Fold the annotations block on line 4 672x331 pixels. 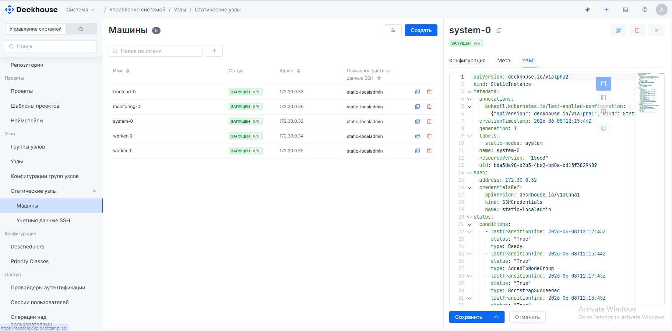(469, 99)
